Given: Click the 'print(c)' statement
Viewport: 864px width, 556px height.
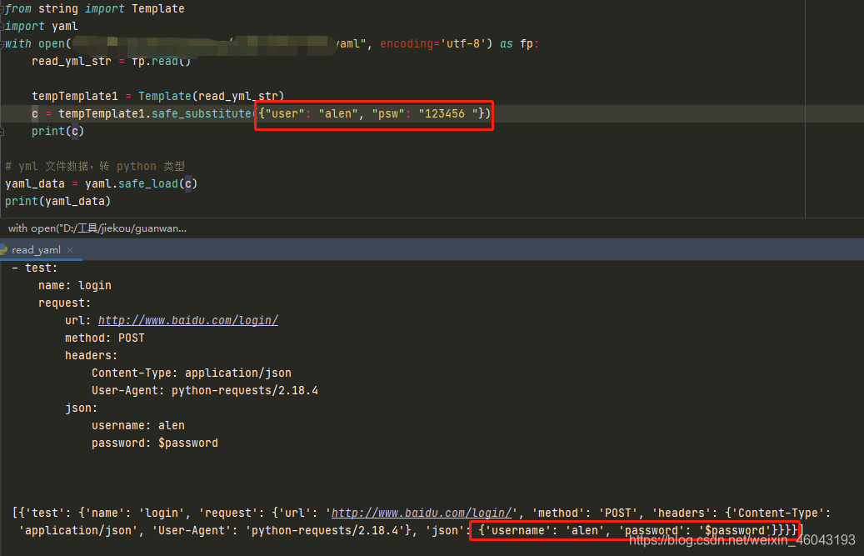Looking at the screenshot, I should pos(57,131).
